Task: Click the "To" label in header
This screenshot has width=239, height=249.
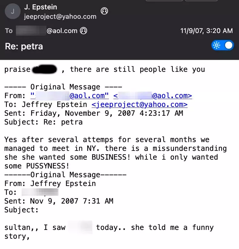Action: [9, 31]
